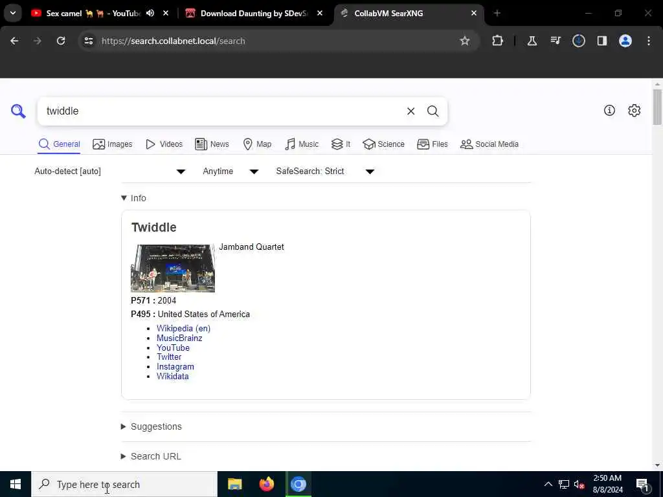Click the SearXNG magnifier logo

pyautogui.click(x=18, y=111)
